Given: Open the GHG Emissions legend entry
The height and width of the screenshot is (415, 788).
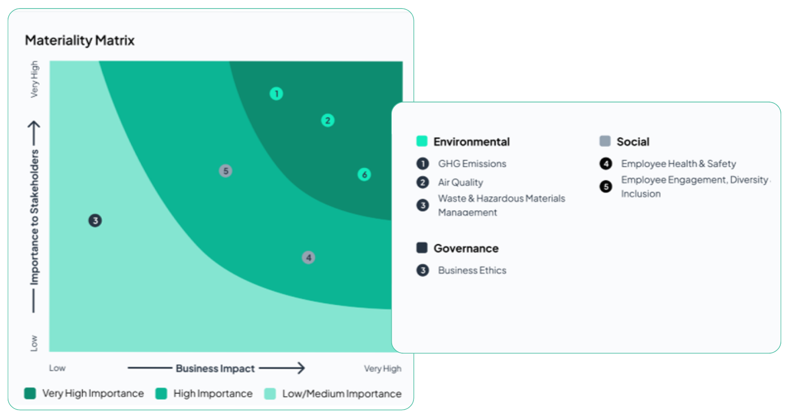Looking at the screenshot, I should 472,163.
